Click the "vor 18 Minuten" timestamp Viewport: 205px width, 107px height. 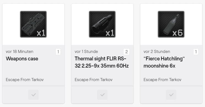(x=20, y=52)
